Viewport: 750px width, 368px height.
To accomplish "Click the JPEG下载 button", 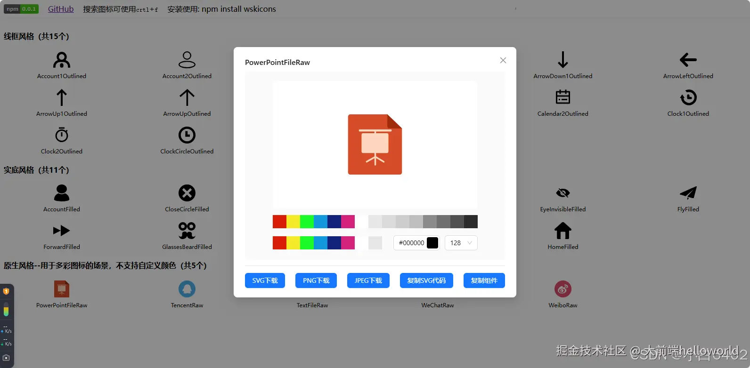I will pos(368,280).
